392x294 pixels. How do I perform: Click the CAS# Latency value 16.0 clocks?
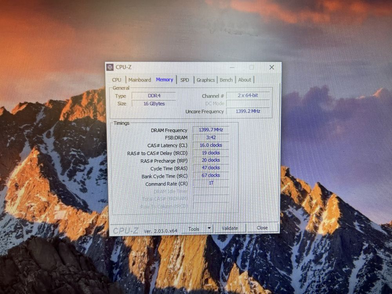coord(211,145)
